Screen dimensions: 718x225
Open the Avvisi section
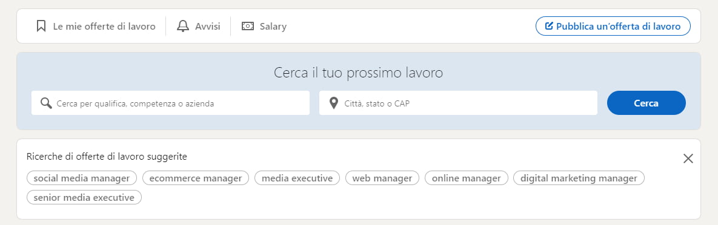(198, 26)
